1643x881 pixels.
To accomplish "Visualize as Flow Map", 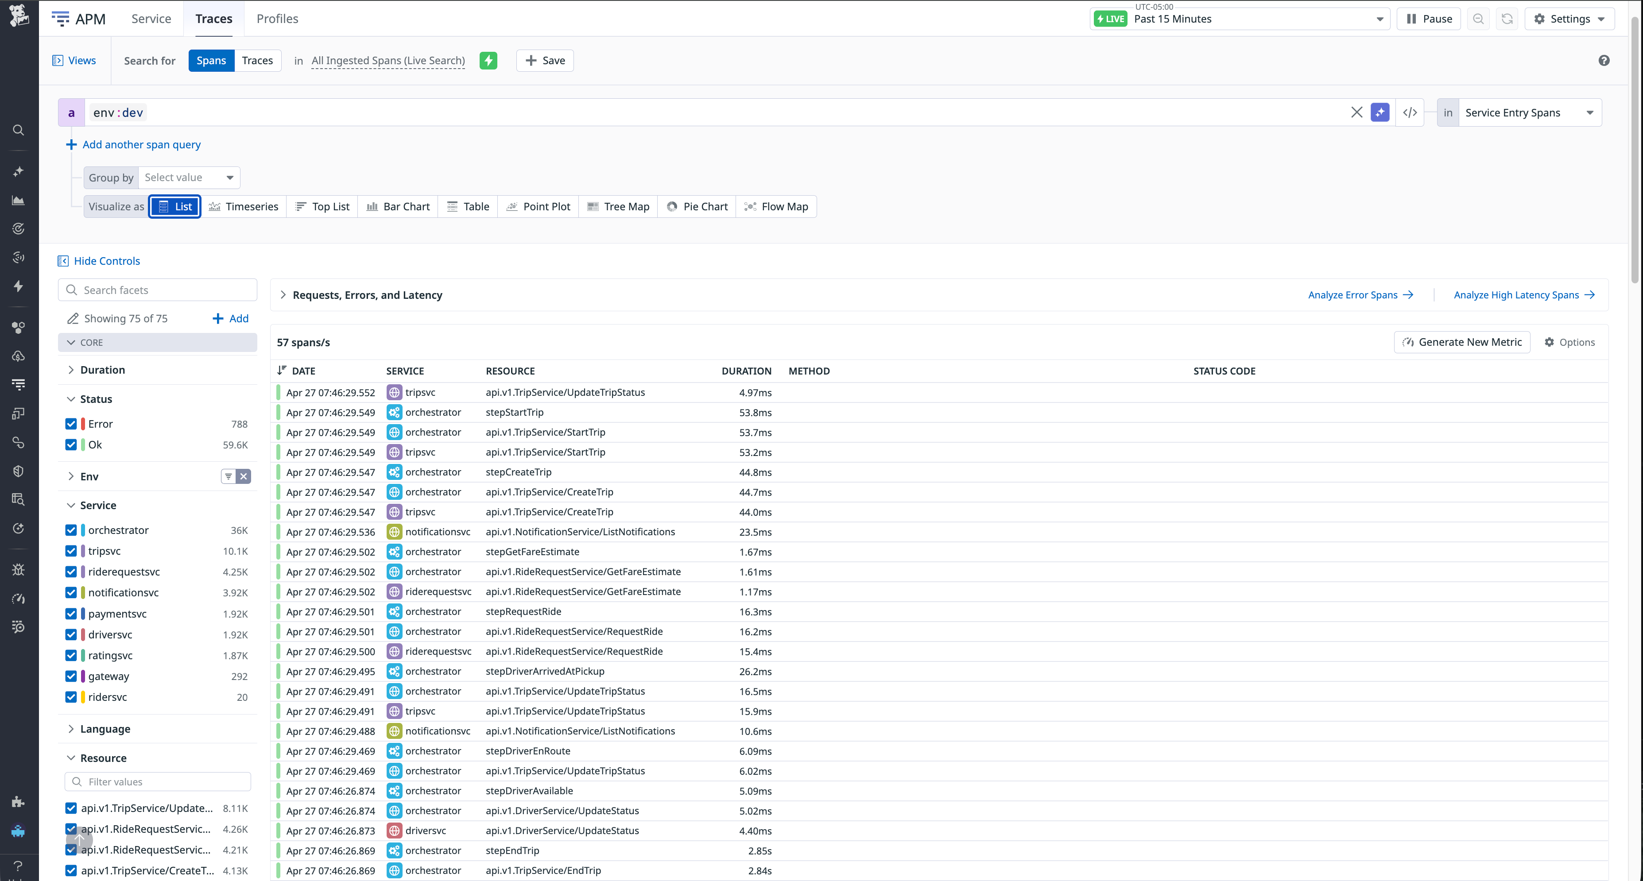I will point(776,207).
